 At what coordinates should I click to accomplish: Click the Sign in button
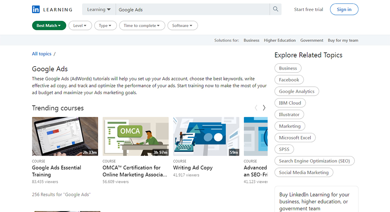(344, 9)
